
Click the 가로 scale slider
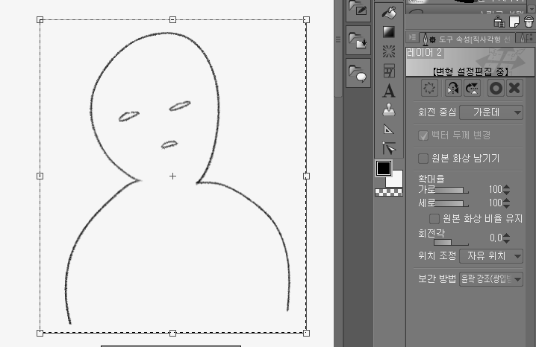click(x=450, y=191)
